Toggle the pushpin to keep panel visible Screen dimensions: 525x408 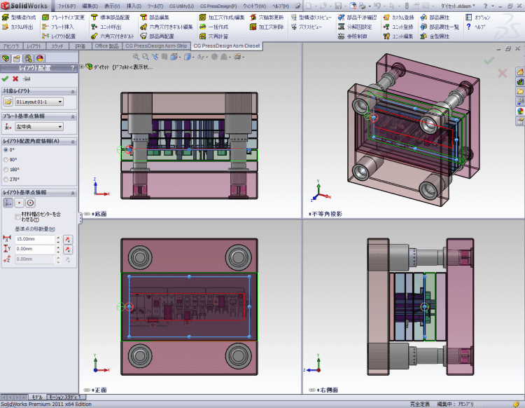26,79
